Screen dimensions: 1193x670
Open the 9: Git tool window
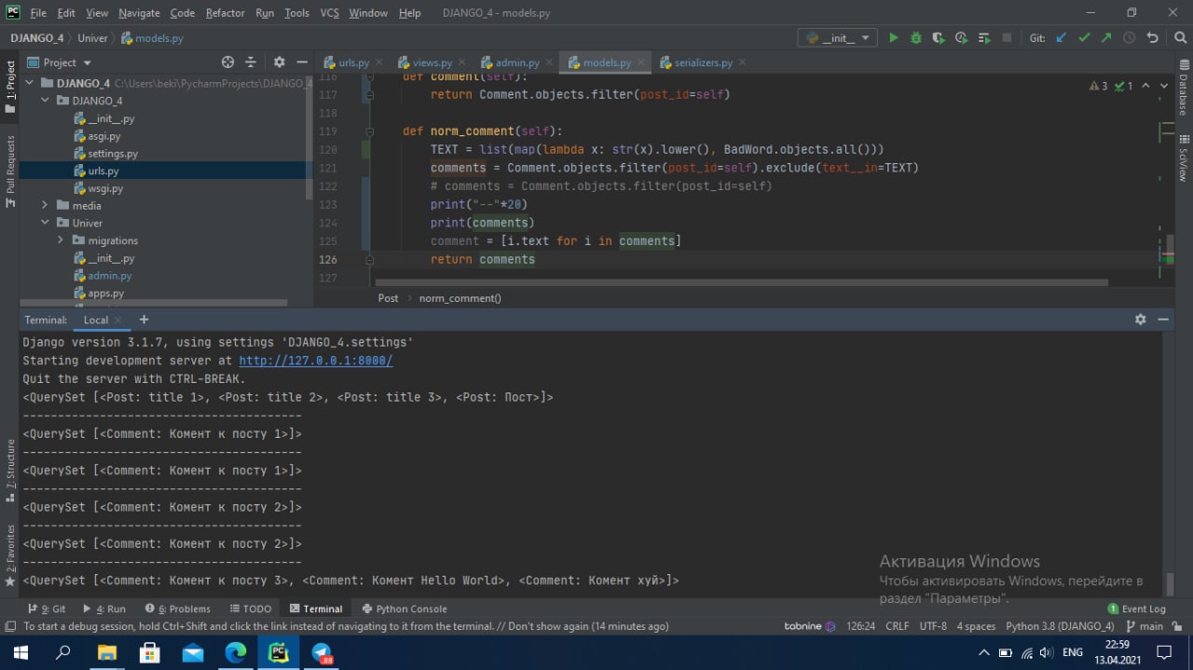point(47,608)
